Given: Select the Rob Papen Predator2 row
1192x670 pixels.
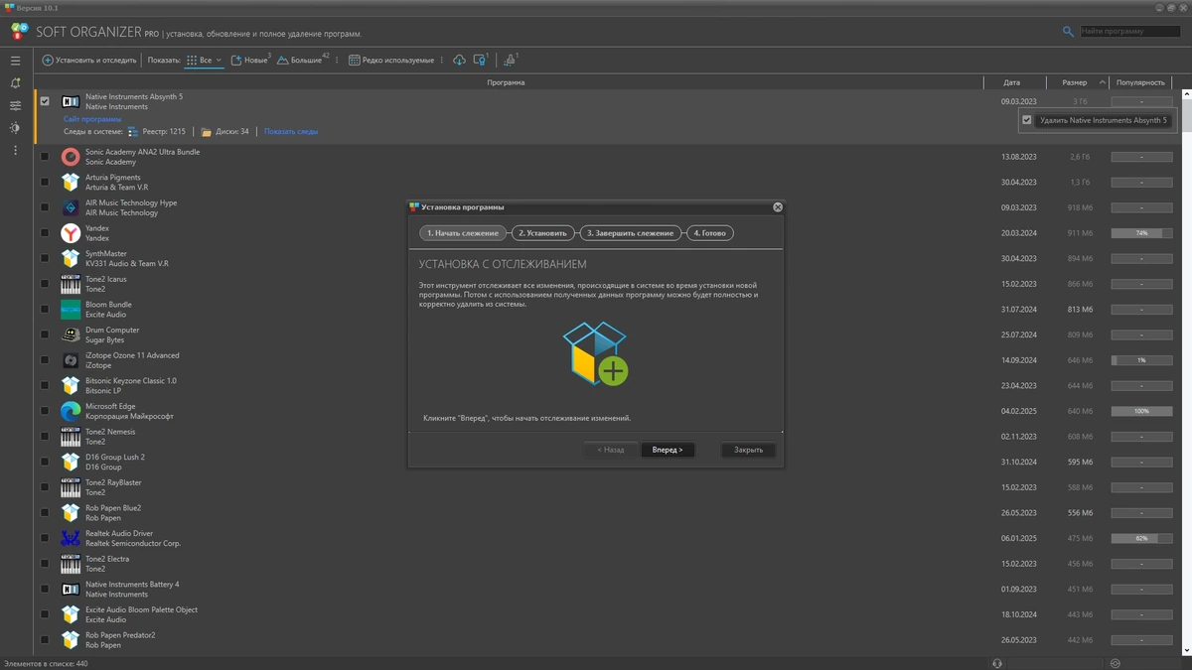Looking at the screenshot, I should [608, 640].
